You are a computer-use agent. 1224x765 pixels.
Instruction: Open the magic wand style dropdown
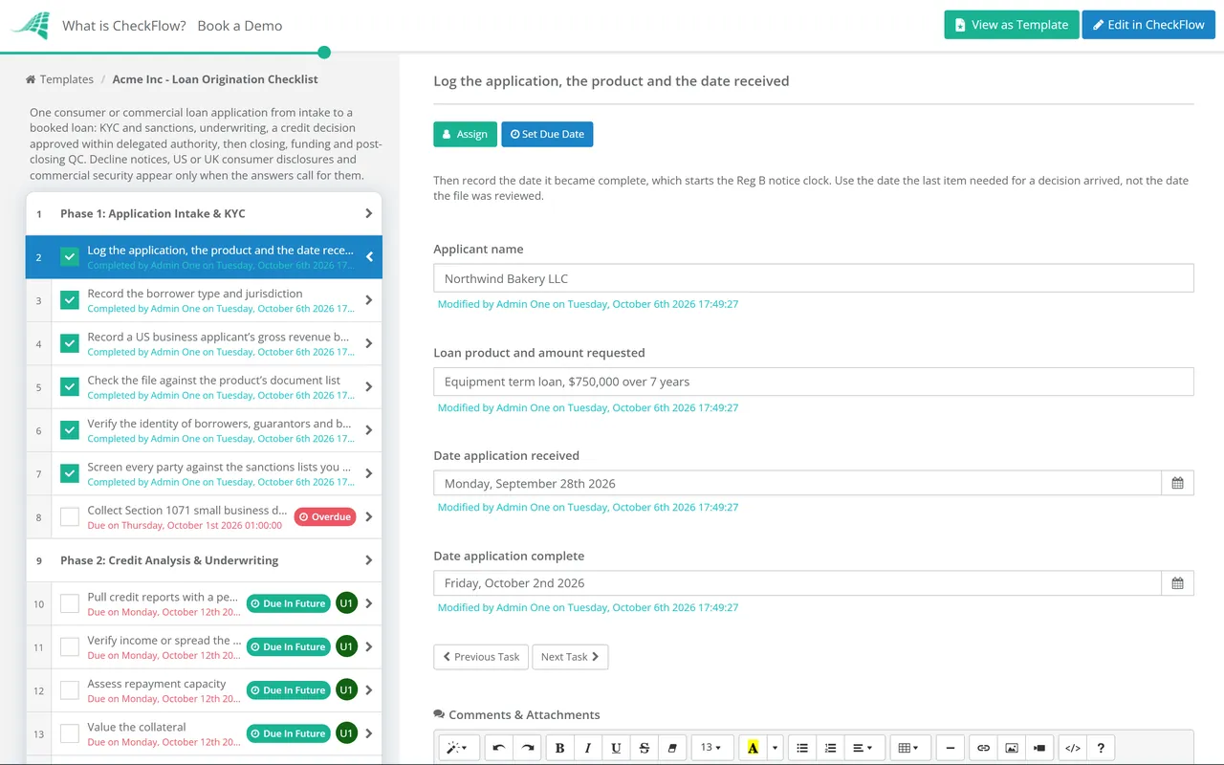click(x=460, y=748)
